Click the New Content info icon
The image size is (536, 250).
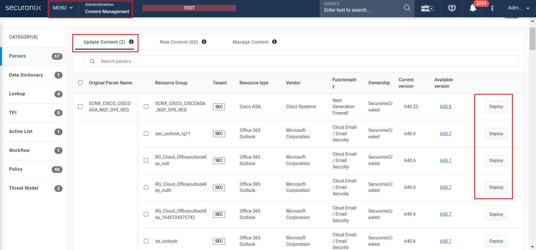pyautogui.click(x=204, y=42)
